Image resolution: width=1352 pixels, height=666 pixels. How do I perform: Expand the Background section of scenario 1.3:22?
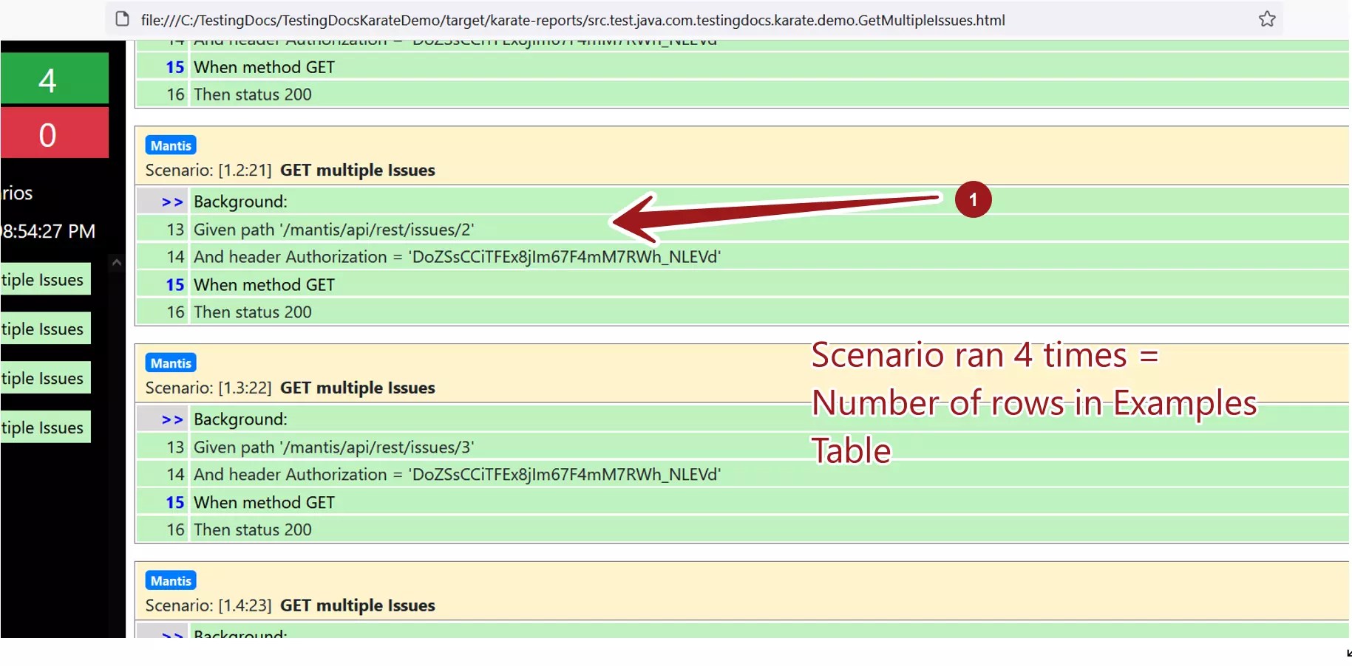(172, 419)
